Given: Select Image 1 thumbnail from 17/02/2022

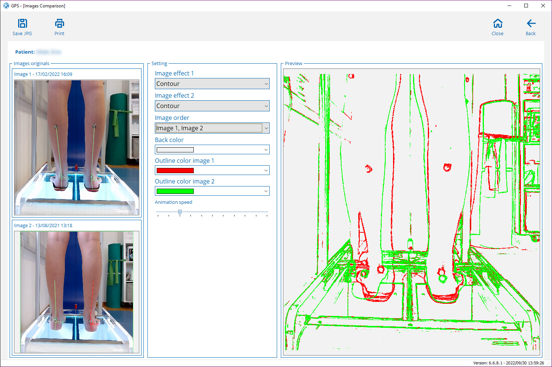Looking at the screenshot, I should tap(77, 147).
